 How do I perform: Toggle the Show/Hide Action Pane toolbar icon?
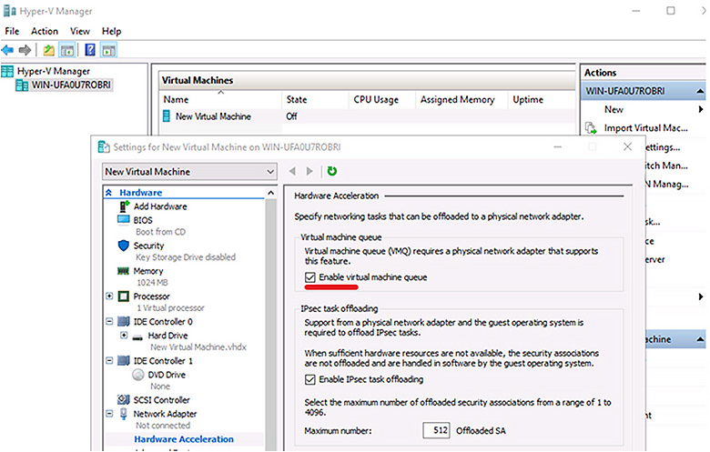(x=108, y=50)
